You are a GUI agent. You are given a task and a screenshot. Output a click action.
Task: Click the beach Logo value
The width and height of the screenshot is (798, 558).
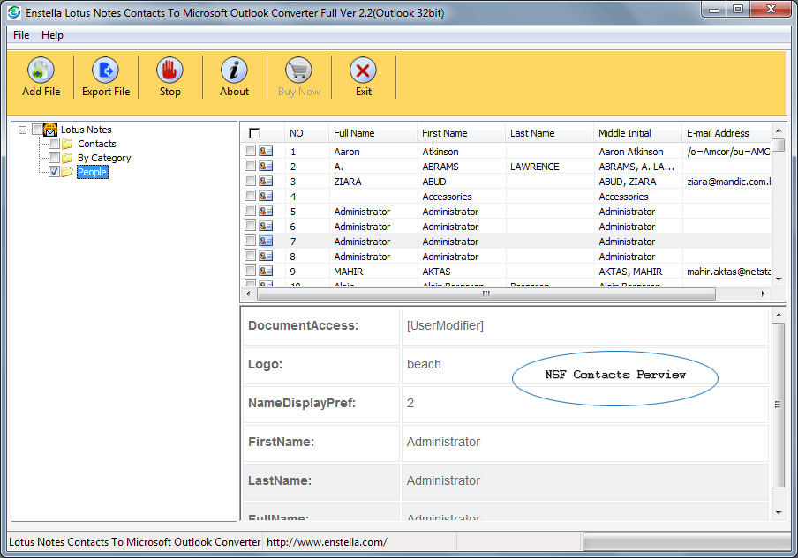(424, 364)
